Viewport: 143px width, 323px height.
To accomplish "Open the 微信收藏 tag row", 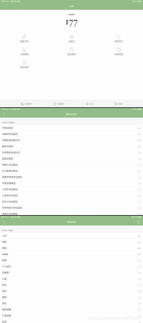I will 71,309.
